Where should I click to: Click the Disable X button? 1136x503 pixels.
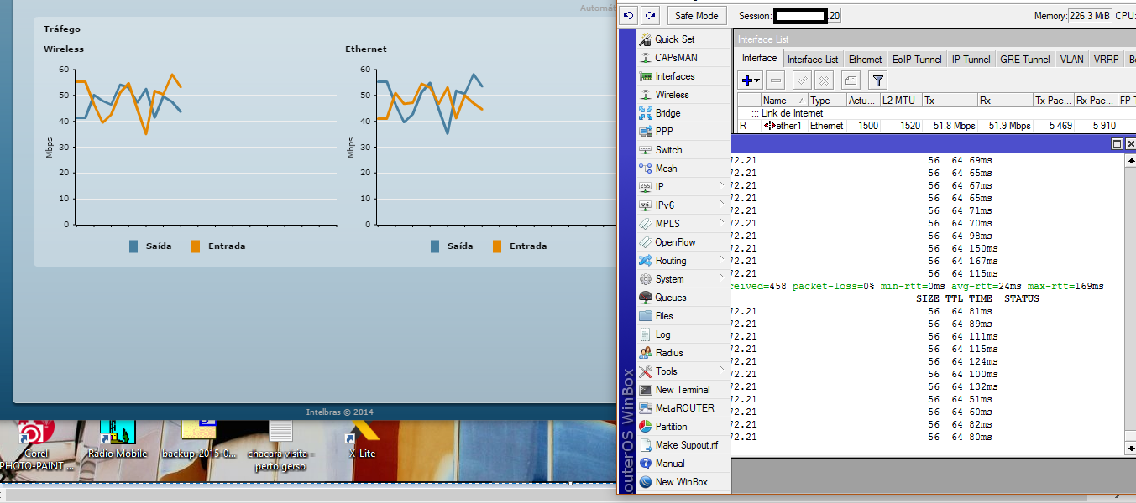coord(824,80)
